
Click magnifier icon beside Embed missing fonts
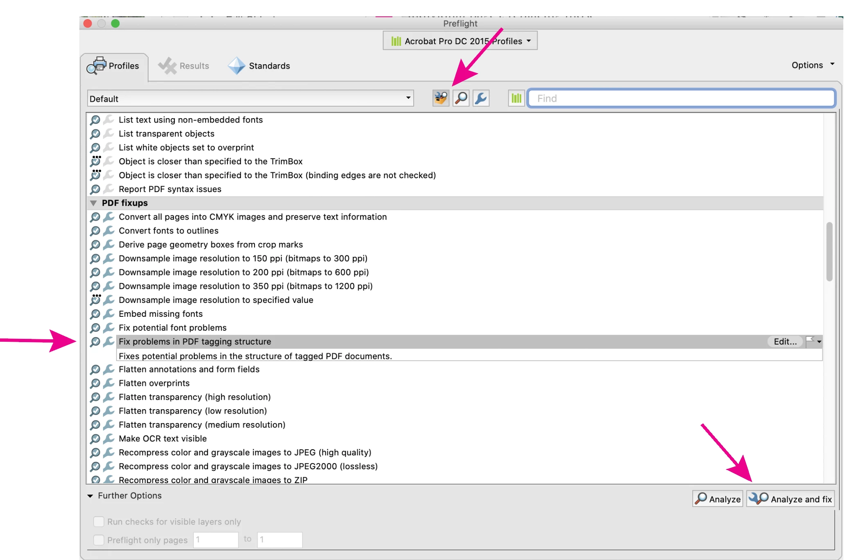click(x=95, y=314)
